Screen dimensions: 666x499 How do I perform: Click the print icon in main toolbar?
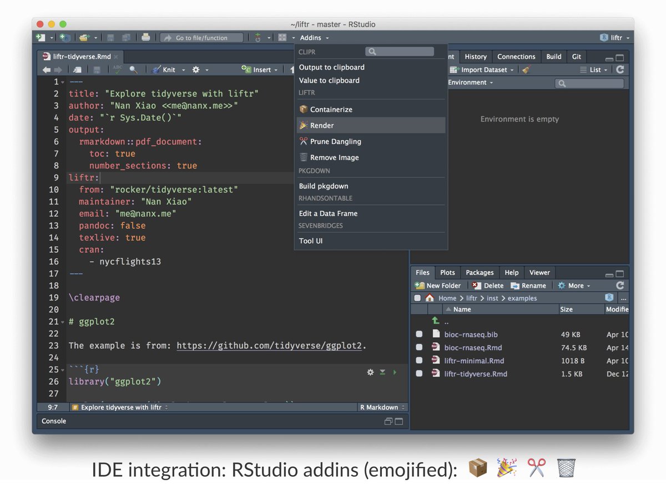coord(145,38)
